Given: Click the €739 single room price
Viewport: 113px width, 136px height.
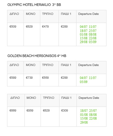Looking at the screenshot, I should pos(29,78).
